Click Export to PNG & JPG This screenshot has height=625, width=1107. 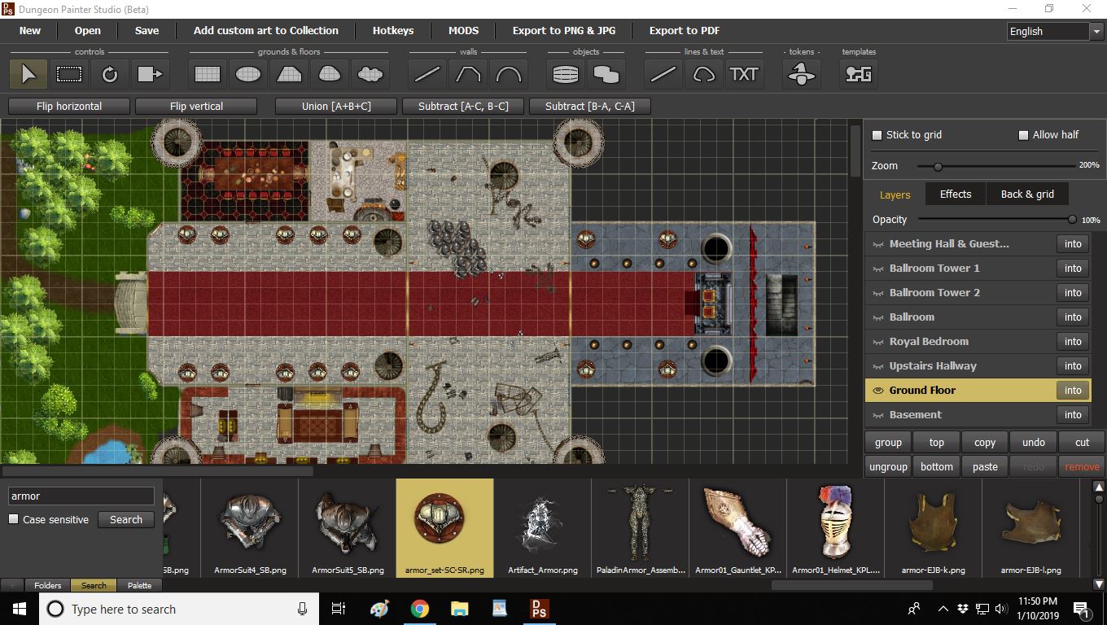564,31
